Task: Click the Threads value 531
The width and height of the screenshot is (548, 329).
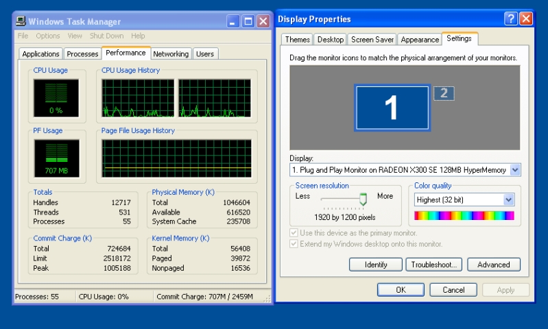Action: point(124,212)
